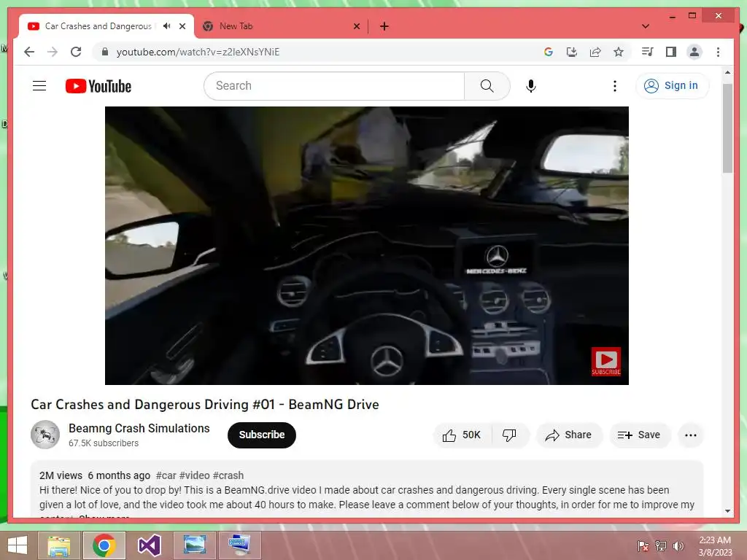Click the scrollbar up arrow

click(727, 72)
